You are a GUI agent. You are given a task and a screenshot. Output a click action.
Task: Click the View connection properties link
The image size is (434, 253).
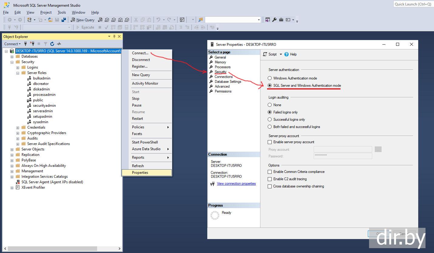(236, 184)
